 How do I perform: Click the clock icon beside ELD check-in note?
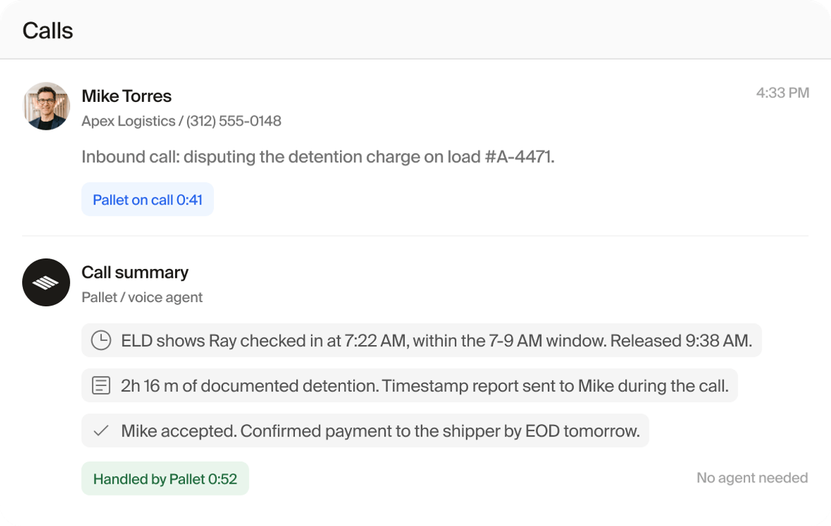[x=101, y=340]
